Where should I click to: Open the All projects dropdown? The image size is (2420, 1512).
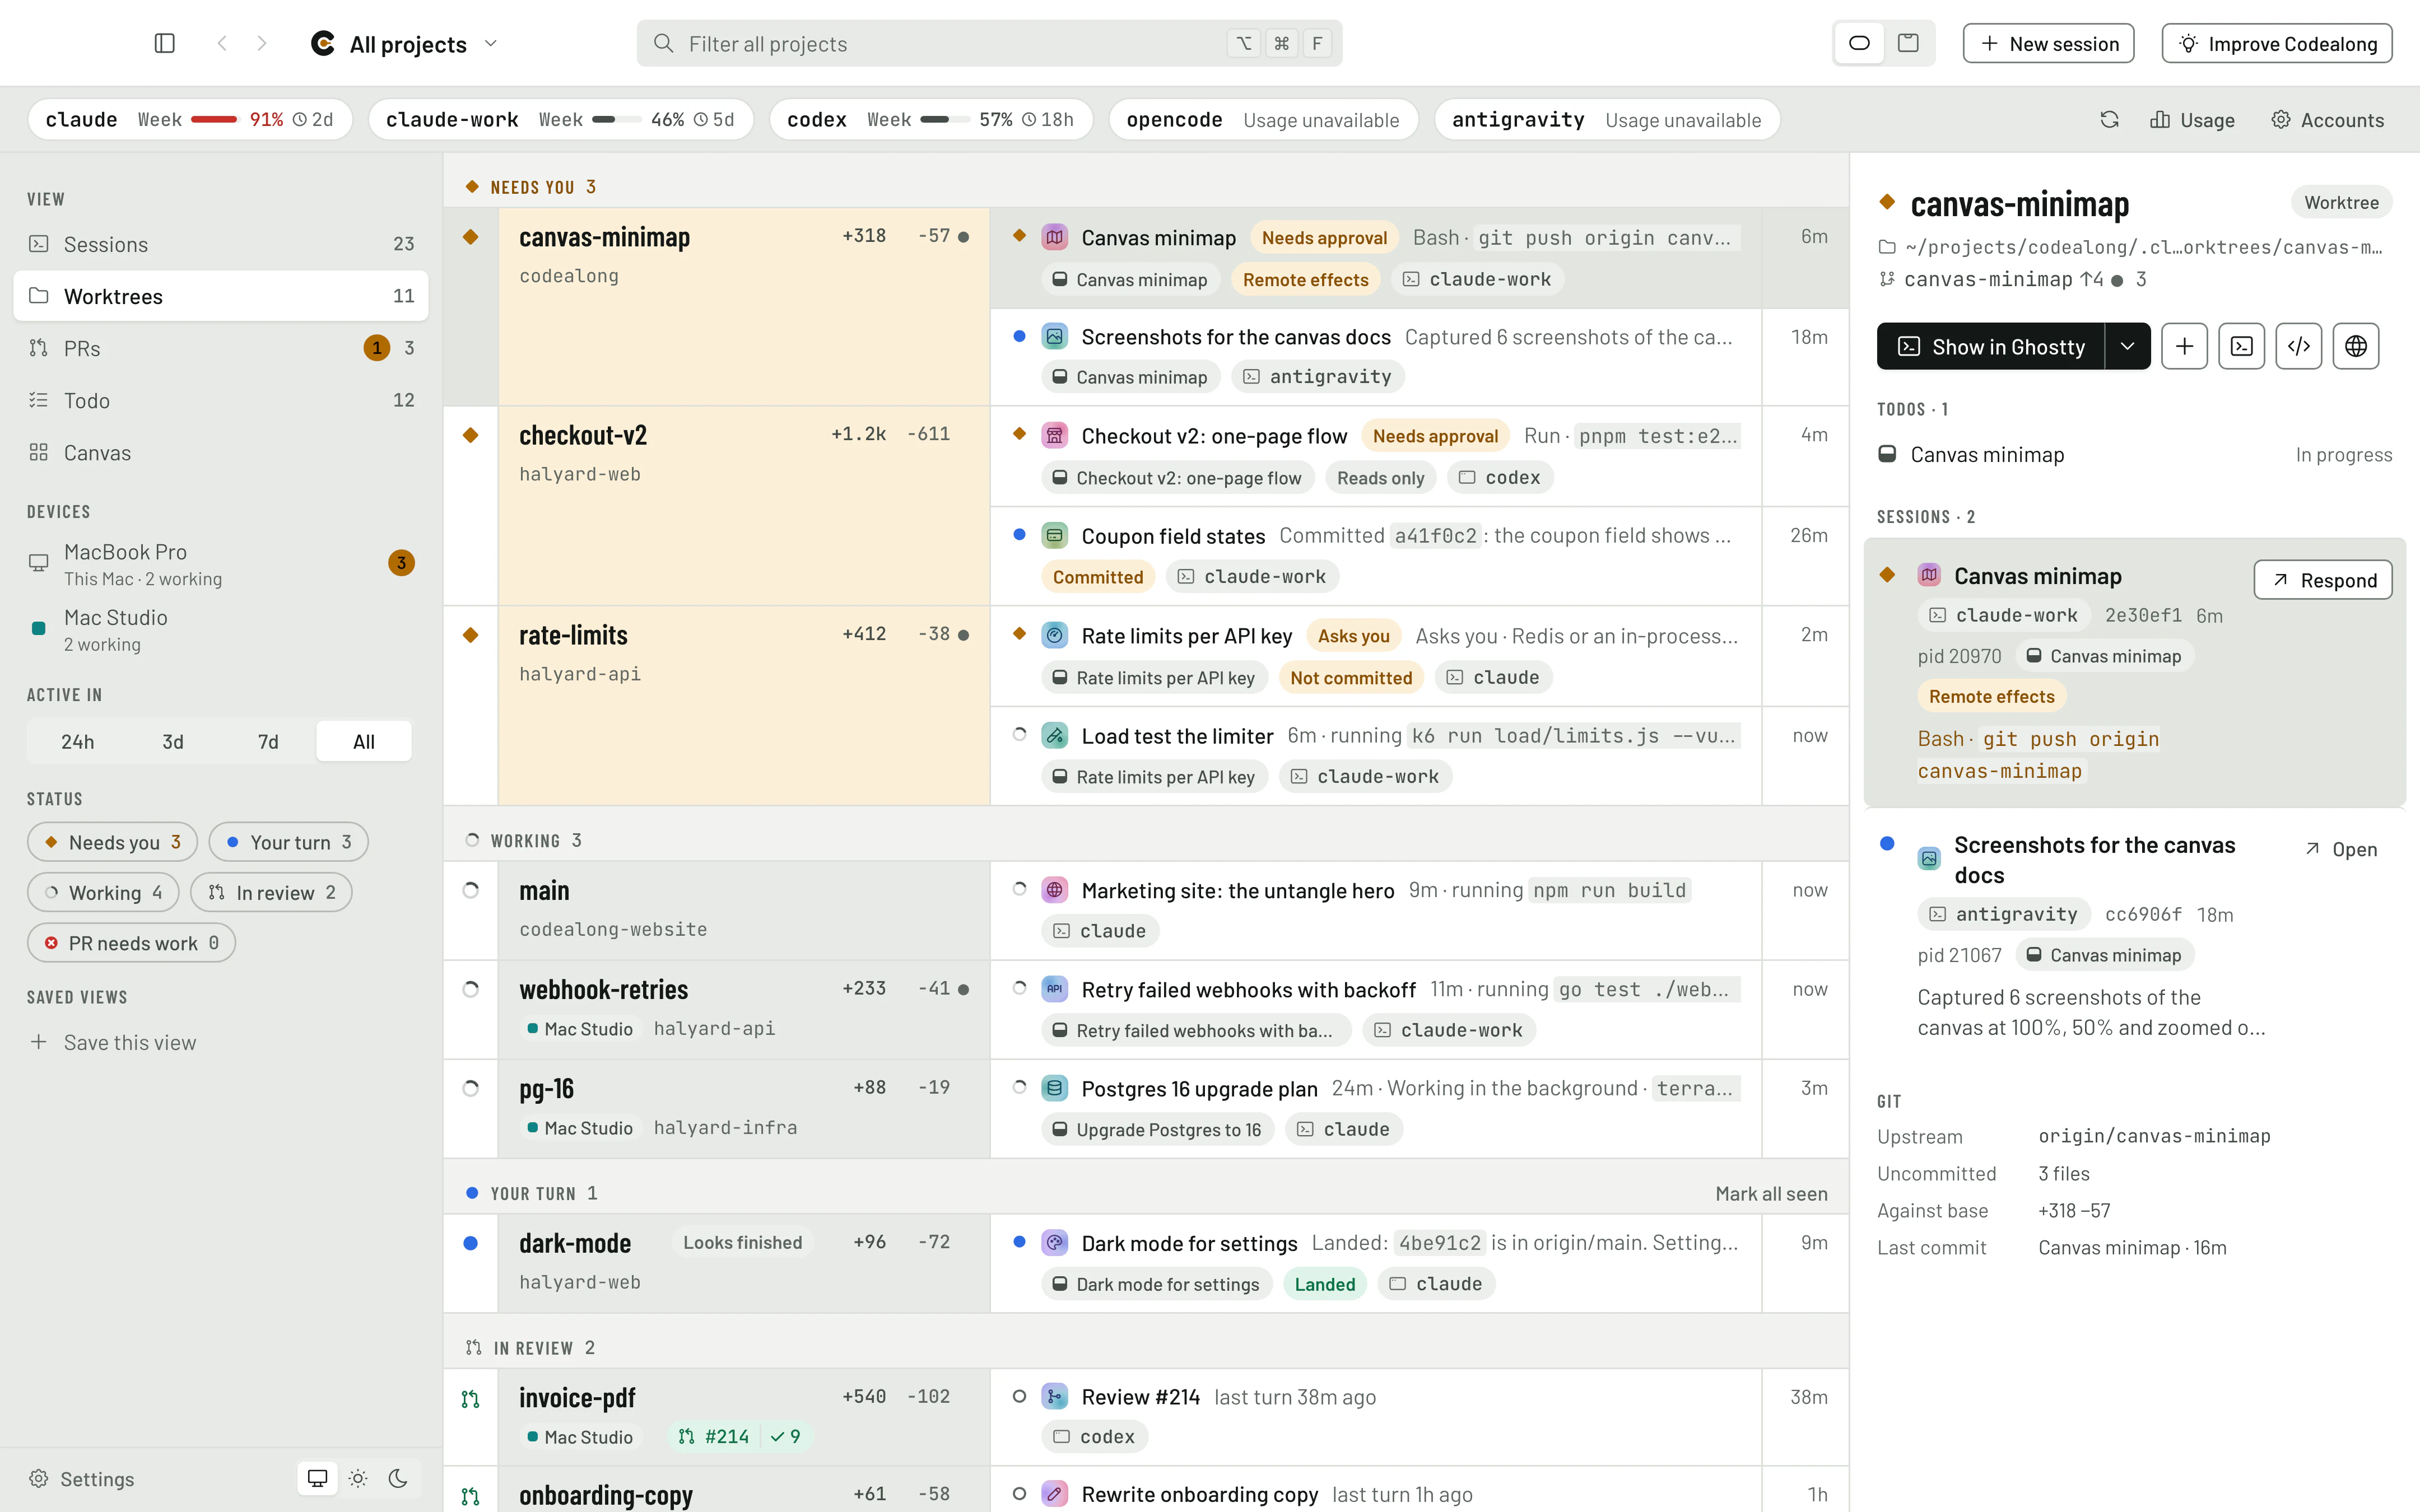click(x=405, y=43)
